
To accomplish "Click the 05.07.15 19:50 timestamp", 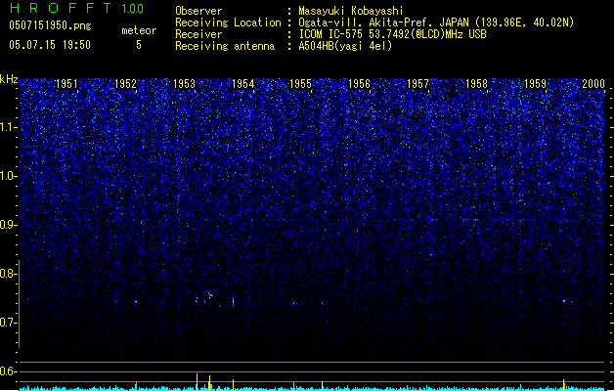I will pyautogui.click(x=50, y=45).
